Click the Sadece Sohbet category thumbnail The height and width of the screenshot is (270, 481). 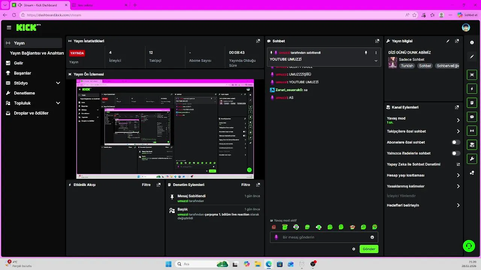coord(393,62)
